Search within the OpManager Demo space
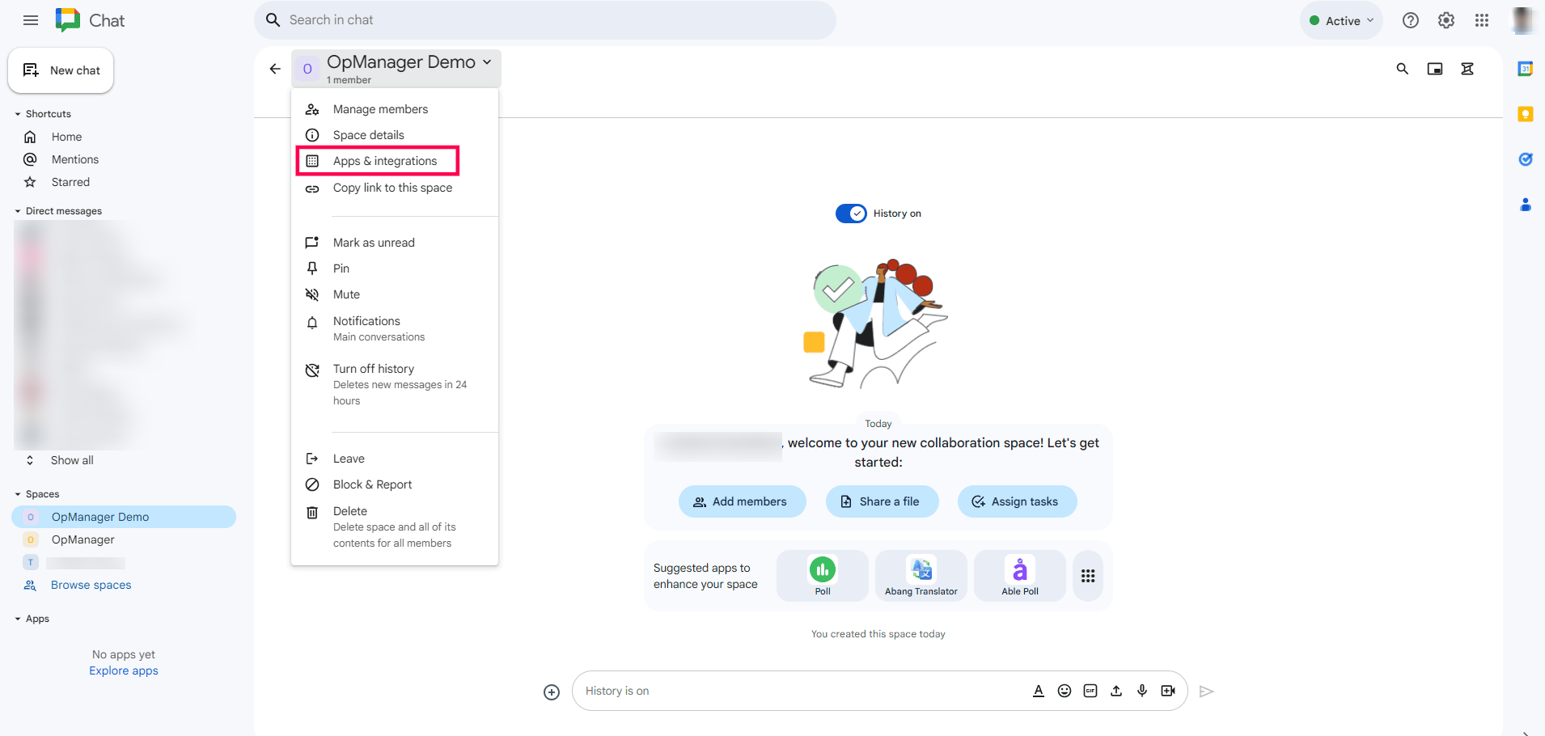 (1402, 69)
